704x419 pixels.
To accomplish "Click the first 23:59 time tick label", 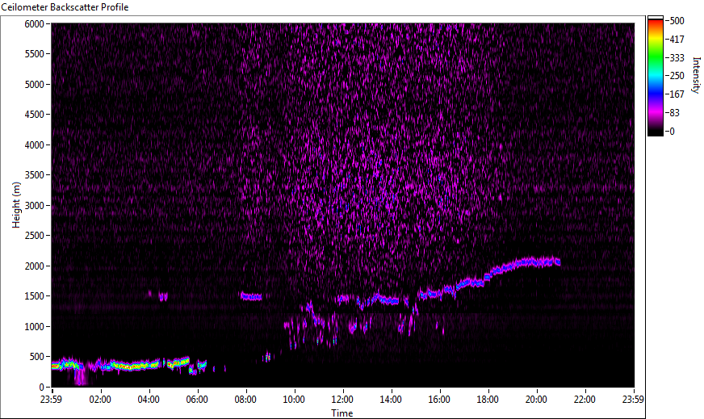I will click(x=52, y=400).
